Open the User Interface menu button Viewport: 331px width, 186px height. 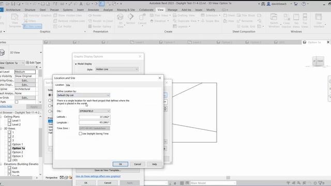click(319, 21)
